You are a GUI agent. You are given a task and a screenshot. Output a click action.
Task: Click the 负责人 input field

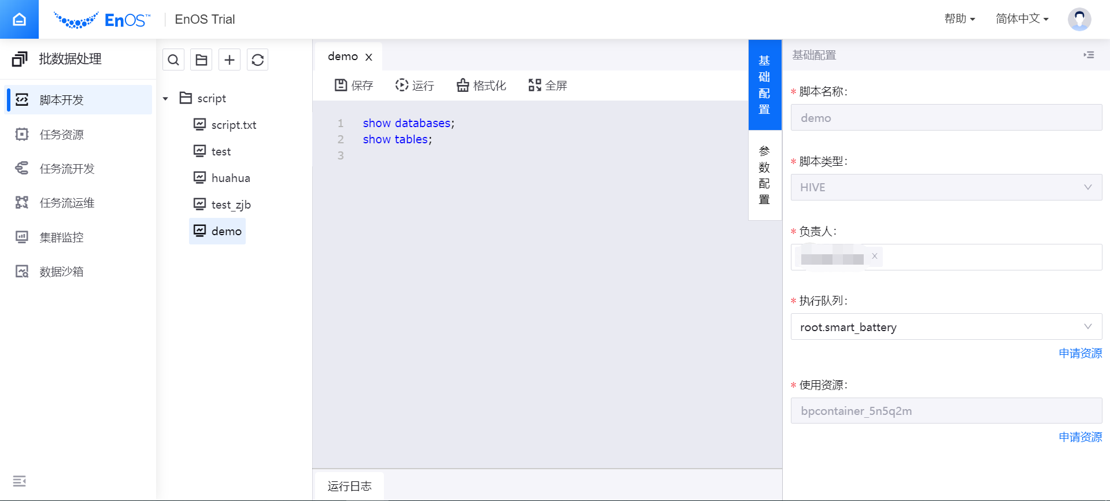[x=946, y=257]
